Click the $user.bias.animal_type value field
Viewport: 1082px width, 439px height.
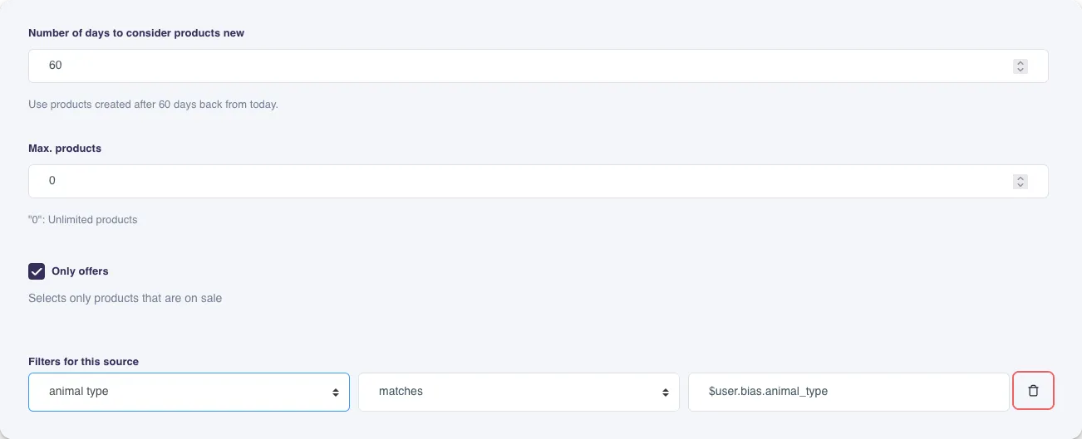tap(848, 392)
